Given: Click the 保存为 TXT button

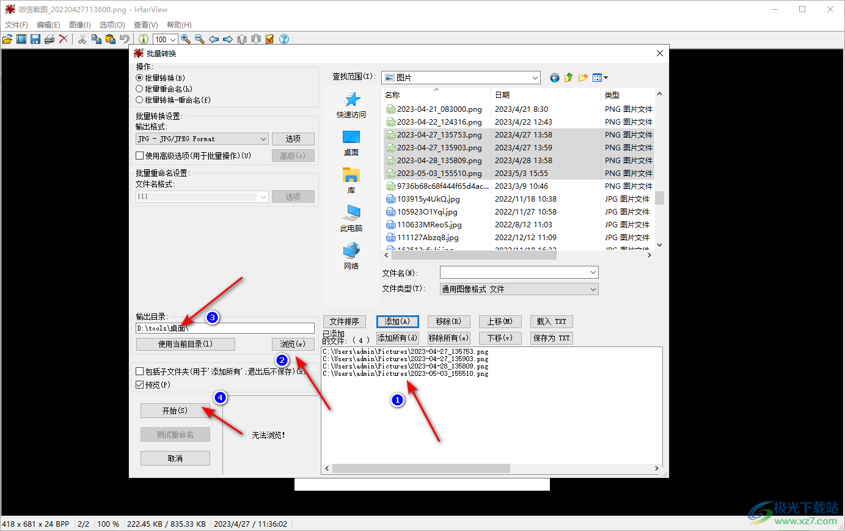Looking at the screenshot, I should pos(551,338).
